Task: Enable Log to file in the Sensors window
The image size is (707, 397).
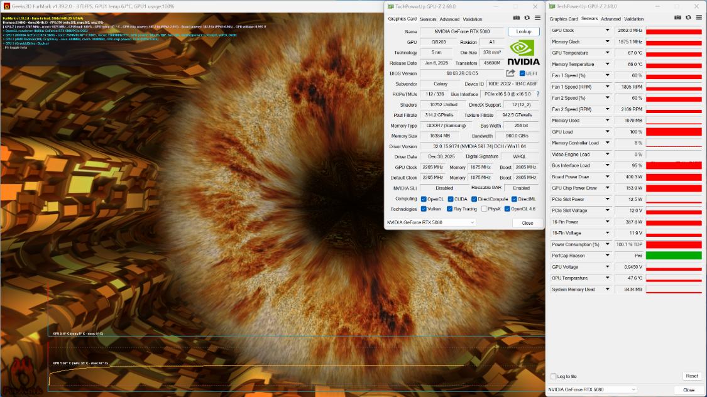Action: (x=552, y=376)
